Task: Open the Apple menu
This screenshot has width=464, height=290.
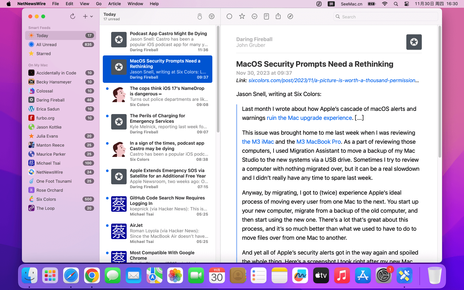Action: point(9,4)
